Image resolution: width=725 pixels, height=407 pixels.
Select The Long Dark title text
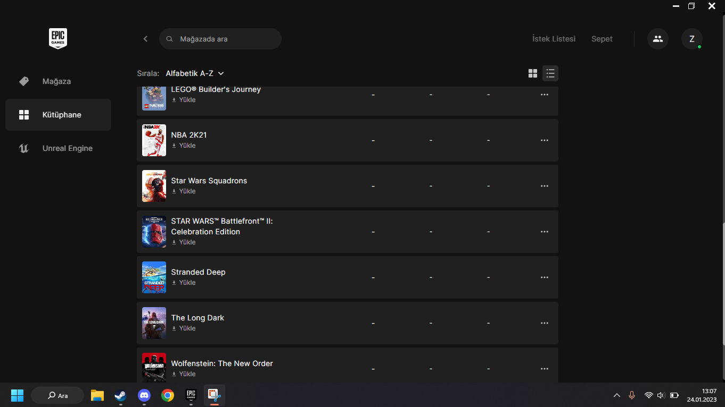[x=197, y=318]
